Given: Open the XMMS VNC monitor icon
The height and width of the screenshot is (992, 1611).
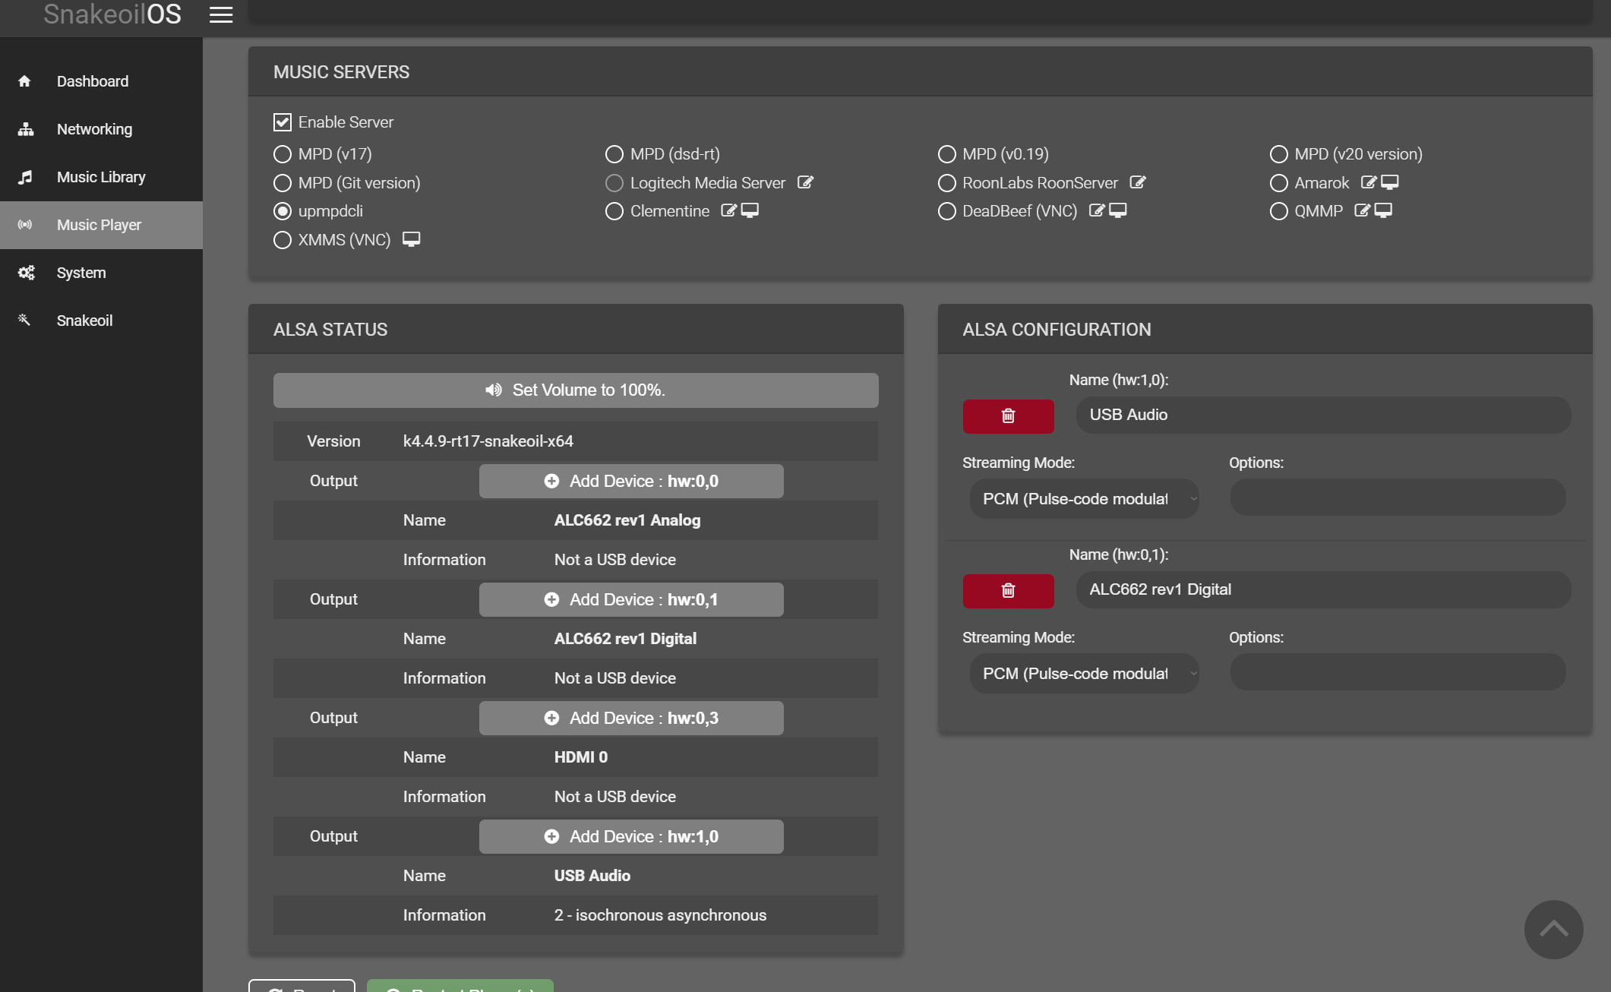Looking at the screenshot, I should (x=411, y=239).
